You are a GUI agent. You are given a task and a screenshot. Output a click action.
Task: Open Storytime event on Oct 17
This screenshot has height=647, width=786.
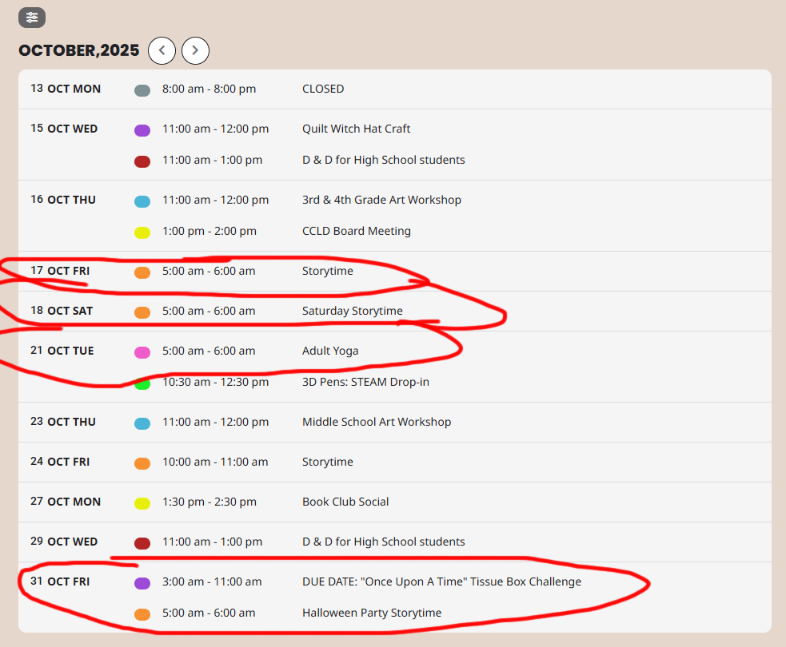click(327, 271)
